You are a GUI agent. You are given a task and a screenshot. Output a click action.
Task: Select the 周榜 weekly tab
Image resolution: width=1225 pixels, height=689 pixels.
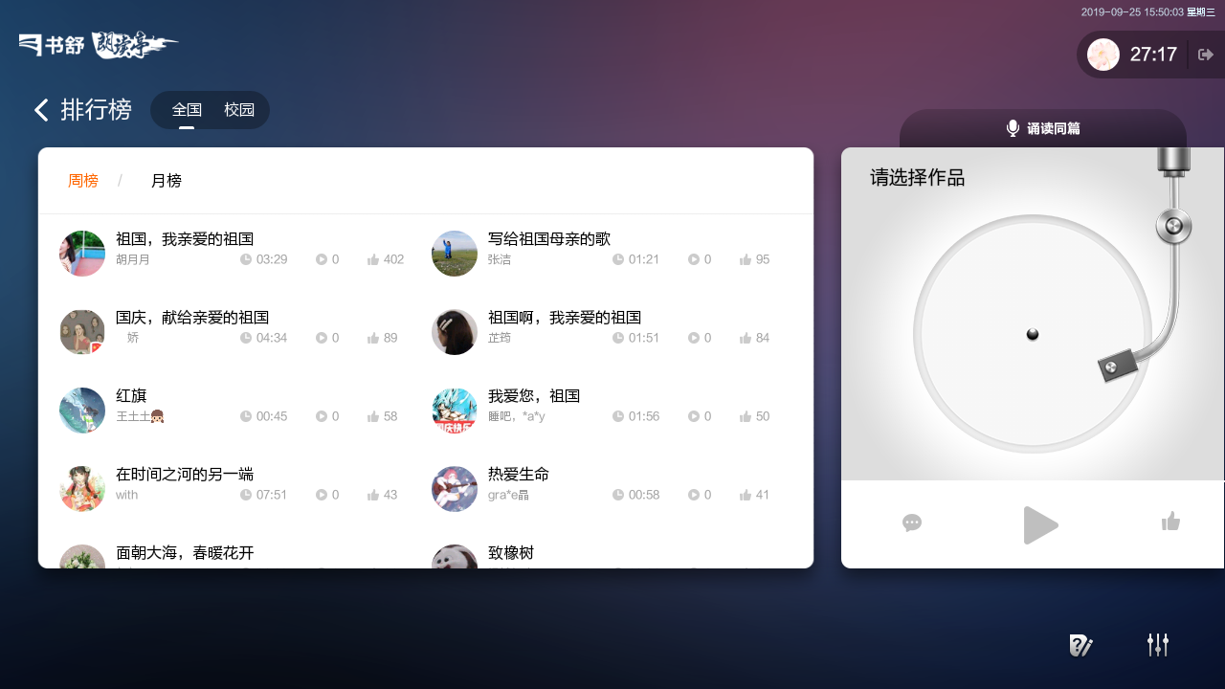[83, 181]
